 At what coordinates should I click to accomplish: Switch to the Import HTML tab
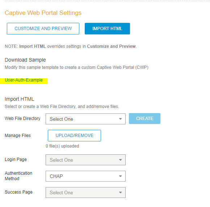107,29
